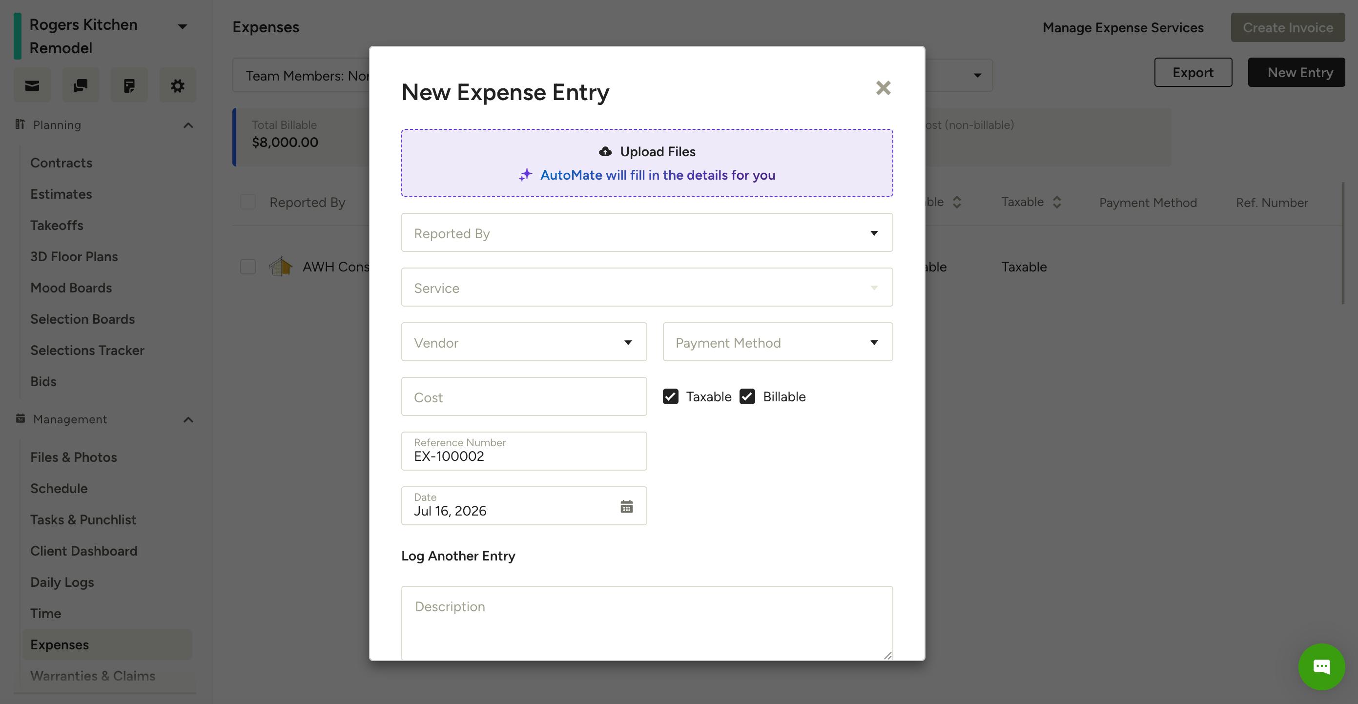This screenshot has height=704, width=1358.
Task: Select Expenses in sidebar
Action: click(x=107, y=644)
